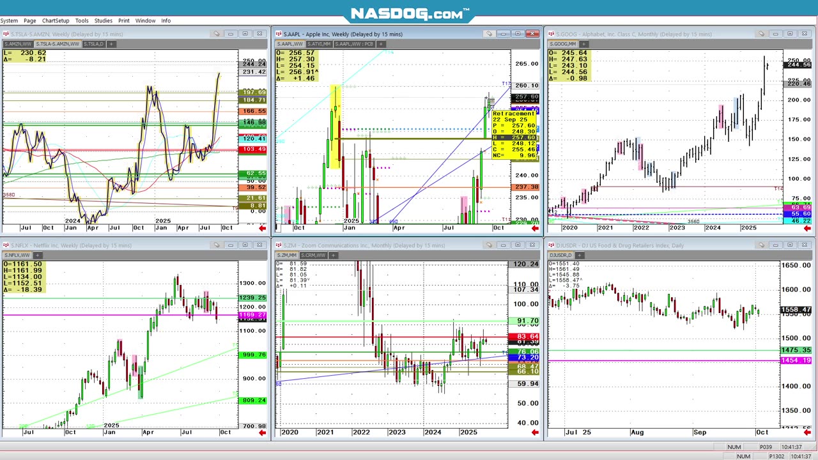This screenshot has height=460, width=818.
Task: Click the 1239.25 green level in NFLX chart
Action: tap(254, 298)
